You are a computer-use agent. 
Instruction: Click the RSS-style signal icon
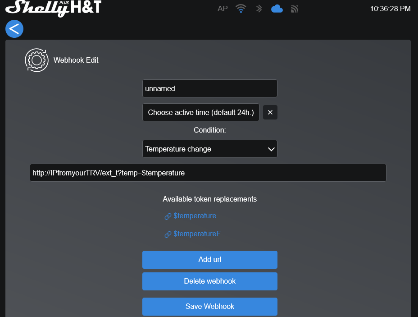point(295,9)
